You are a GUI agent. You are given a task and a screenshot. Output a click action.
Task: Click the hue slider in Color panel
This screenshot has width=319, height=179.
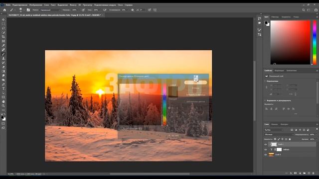click(315, 42)
